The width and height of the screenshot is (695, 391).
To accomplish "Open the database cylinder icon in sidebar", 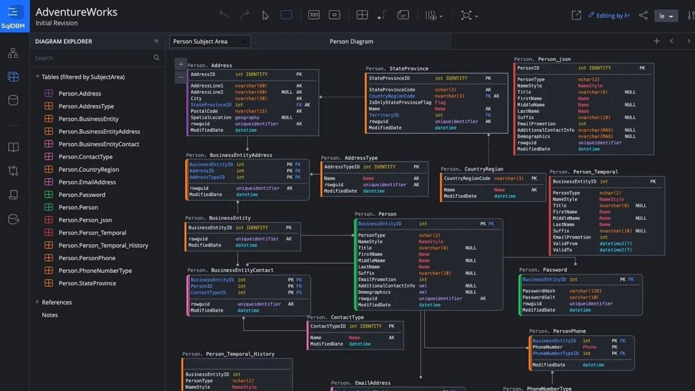I will [13, 100].
